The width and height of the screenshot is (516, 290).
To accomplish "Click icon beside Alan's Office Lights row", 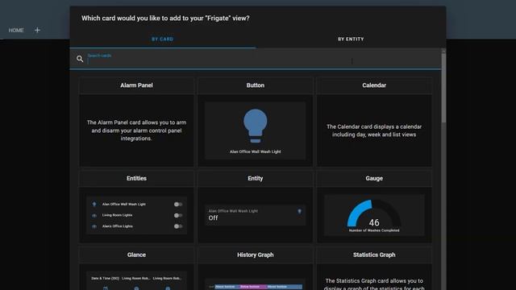I will [94, 226].
